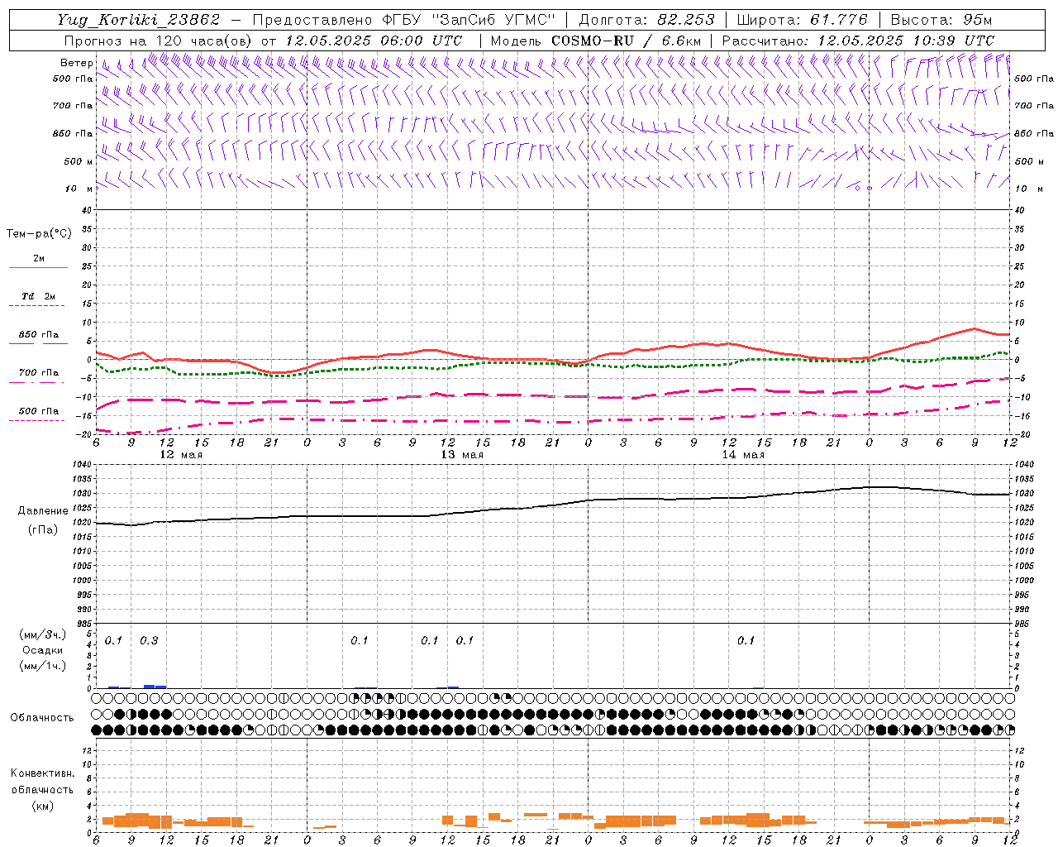This screenshot has width=1058, height=847.
Task: Select the '13 мая' date label
Action: tap(462, 454)
